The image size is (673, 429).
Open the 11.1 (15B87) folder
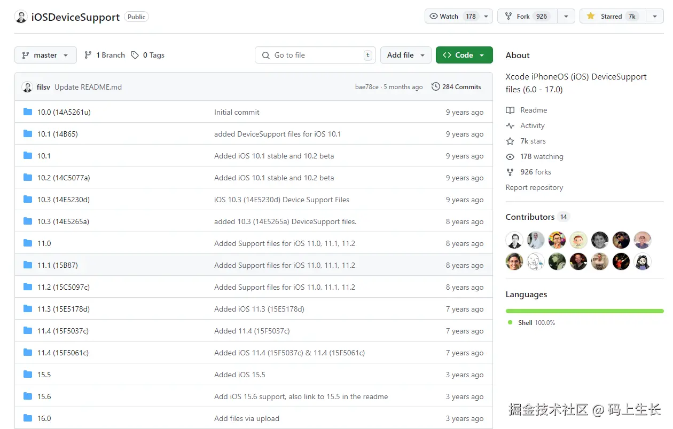[x=57, y=265]
